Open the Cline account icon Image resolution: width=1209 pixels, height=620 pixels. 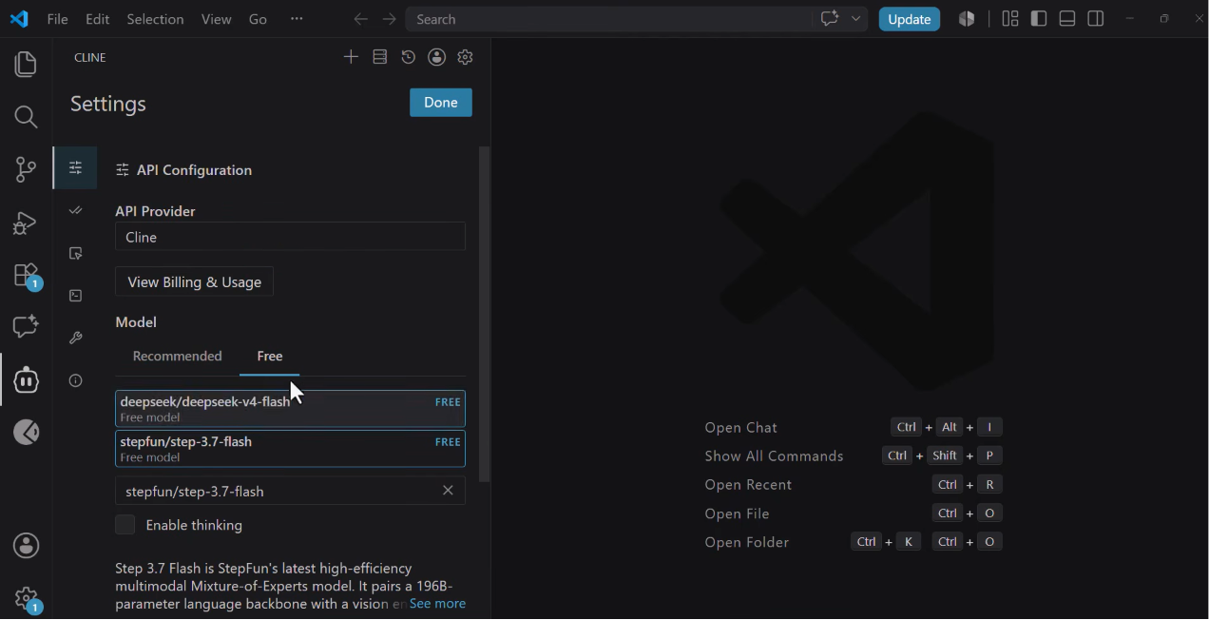coord(436,57)
